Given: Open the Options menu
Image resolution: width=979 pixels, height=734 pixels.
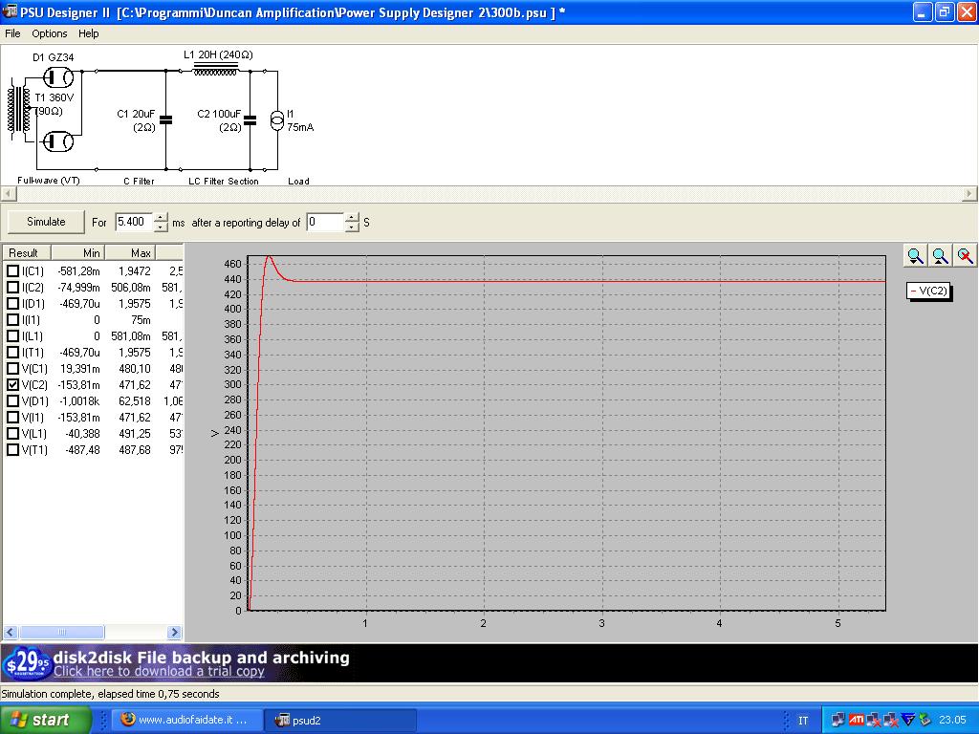Looking at the screenshot, I should point(50,33).
